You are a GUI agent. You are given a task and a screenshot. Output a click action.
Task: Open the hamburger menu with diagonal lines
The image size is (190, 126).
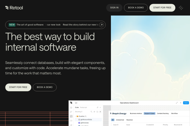coord(181,8)
